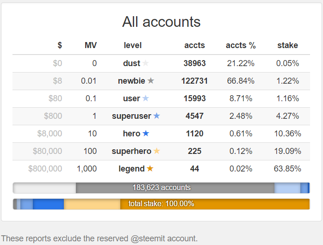Screen dimensions: 323x245
Task: Click the gray star next to newbie
Action: tap(150, 81)
